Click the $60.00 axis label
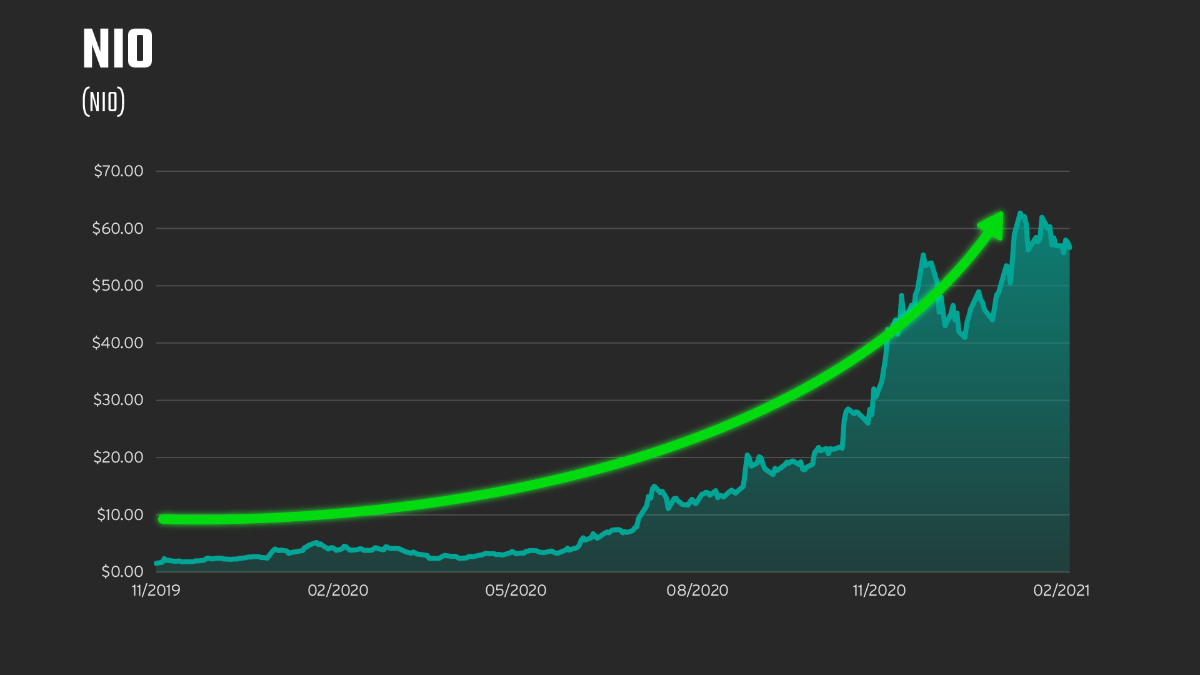The height and width of the screenshot is (675, 1200). click(117, 229)
